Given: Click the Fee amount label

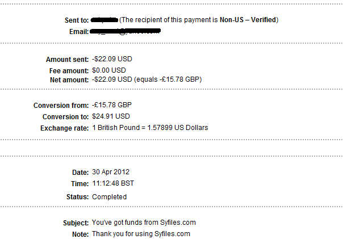Looking at the screenshot, I should 69,70.
